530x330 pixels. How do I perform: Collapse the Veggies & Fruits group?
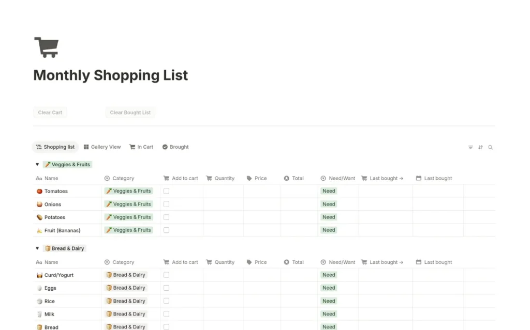coord(37,165)
